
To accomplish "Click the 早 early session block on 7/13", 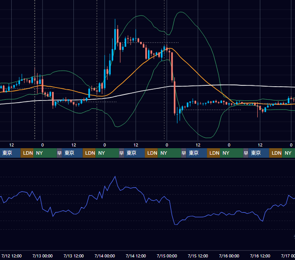I will [x=59, y=153].
